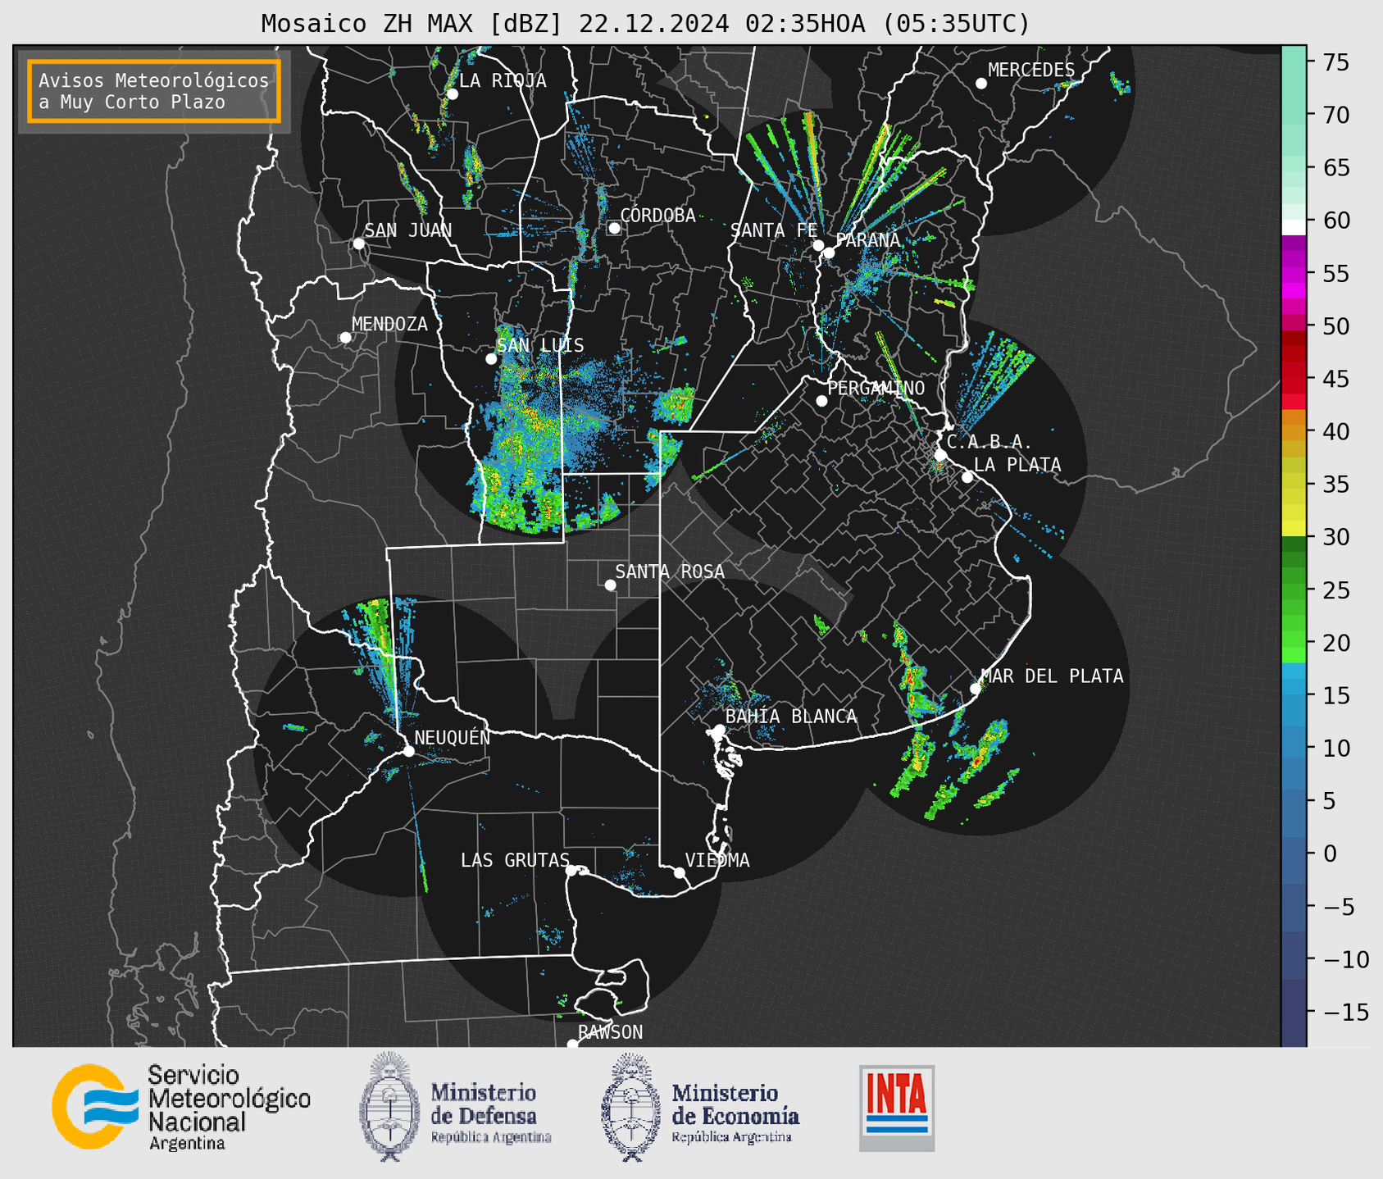Click the SANTA FE city label
Viewport: 1383px width, 1179px height.
tap(774, 230)
